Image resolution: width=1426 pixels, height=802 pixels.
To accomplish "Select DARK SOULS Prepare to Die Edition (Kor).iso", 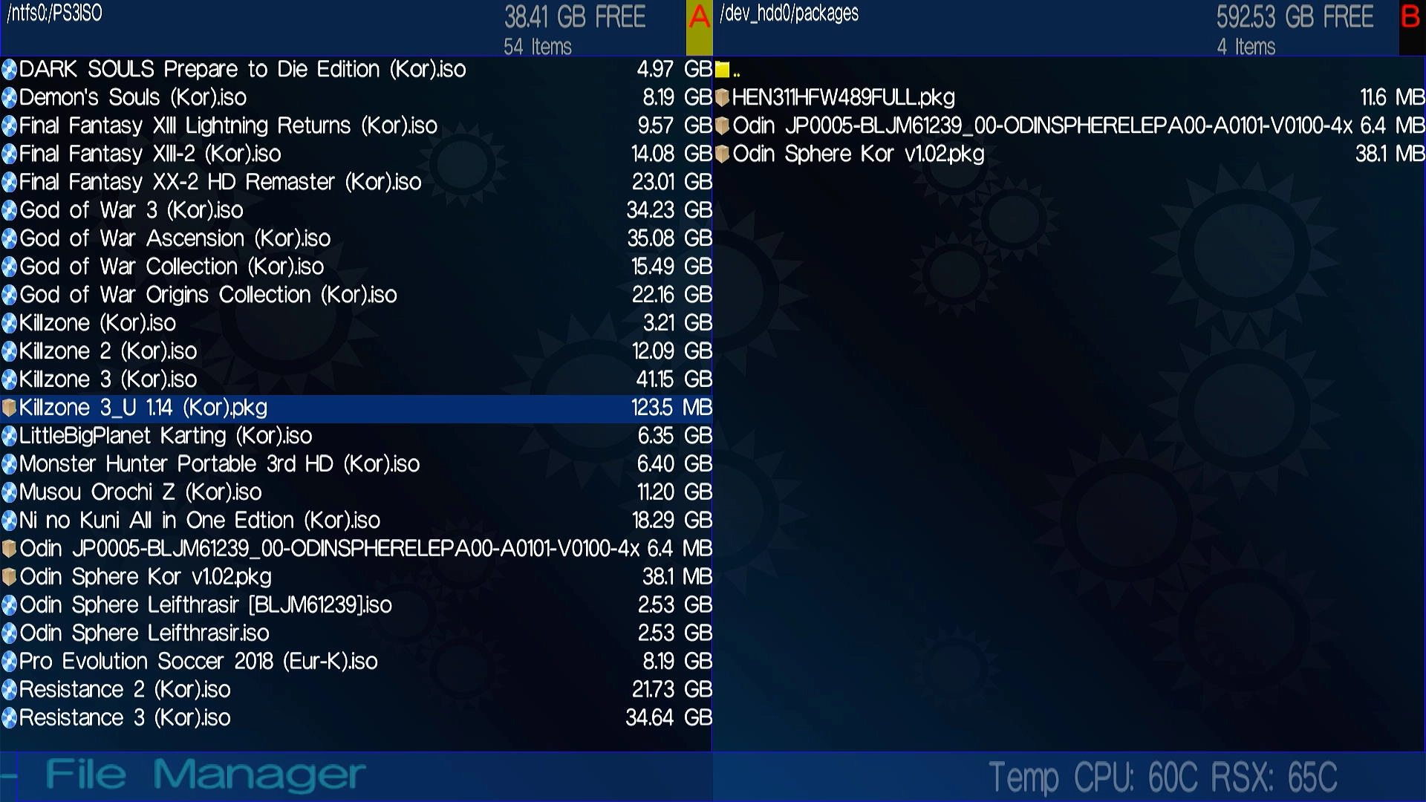I will 243,70.
